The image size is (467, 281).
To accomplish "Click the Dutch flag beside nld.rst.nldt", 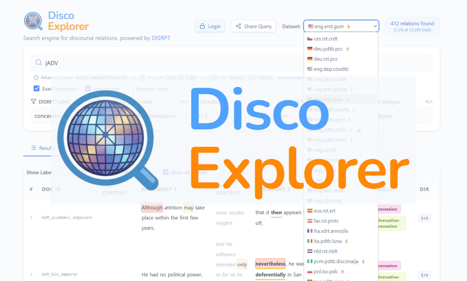I will click(310, 251).
